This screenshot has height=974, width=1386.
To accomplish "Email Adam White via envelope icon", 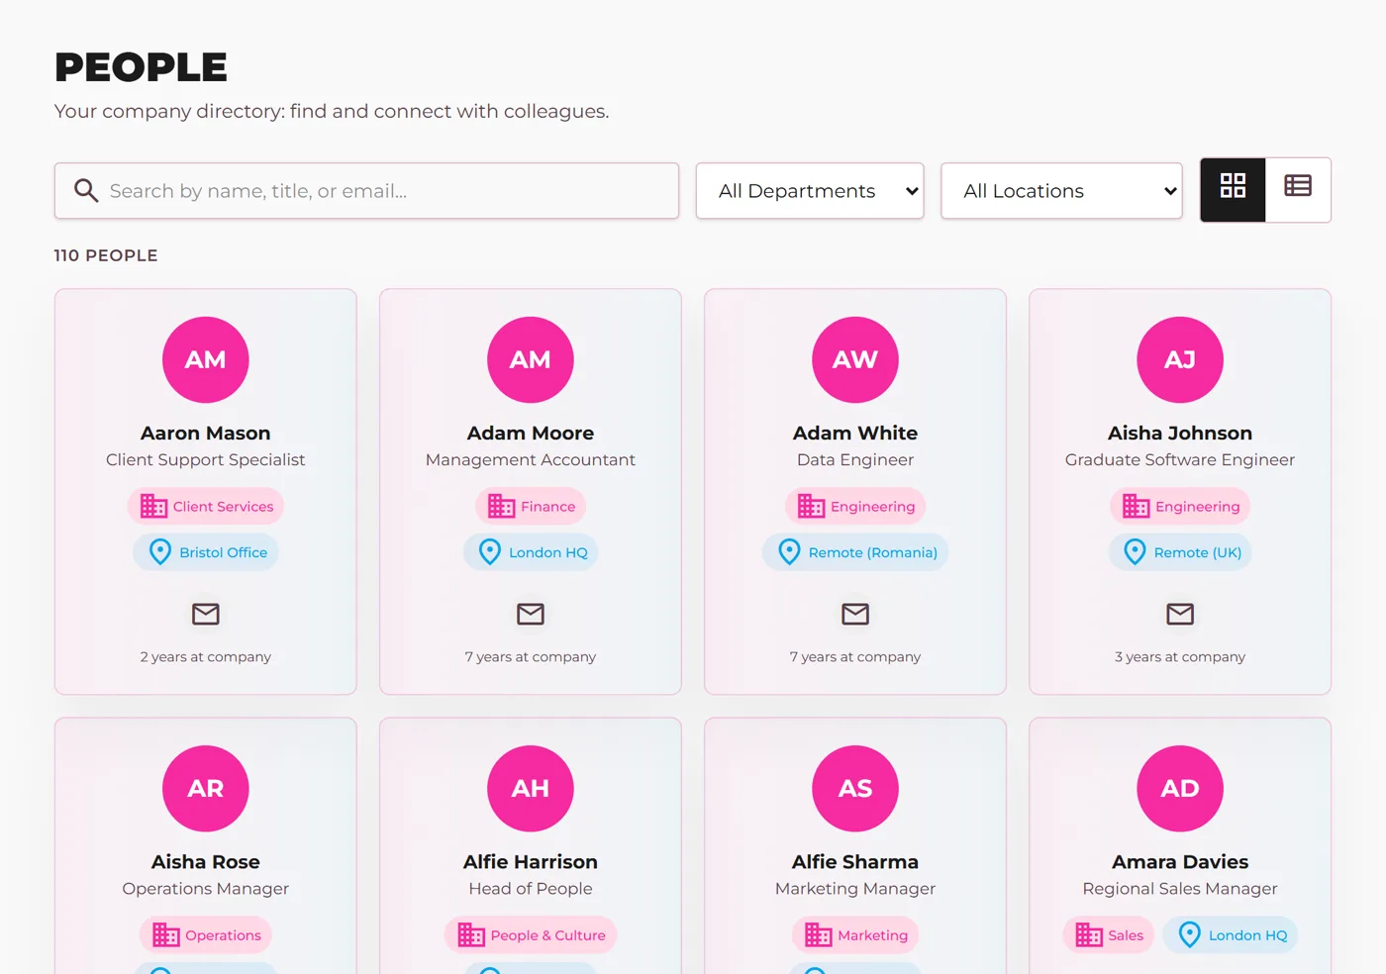I will (x=855, y=614).
